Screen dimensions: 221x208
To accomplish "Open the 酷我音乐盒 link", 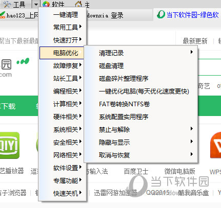I will coord(193,193).
